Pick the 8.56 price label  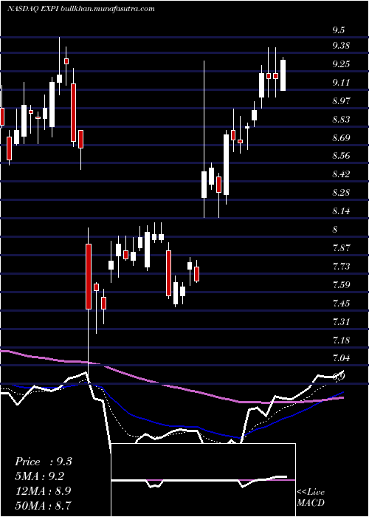click(x=341, y=156)
